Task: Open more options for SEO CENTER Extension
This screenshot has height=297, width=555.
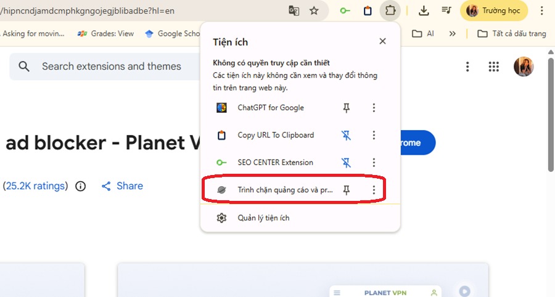Action: (374, 163)
